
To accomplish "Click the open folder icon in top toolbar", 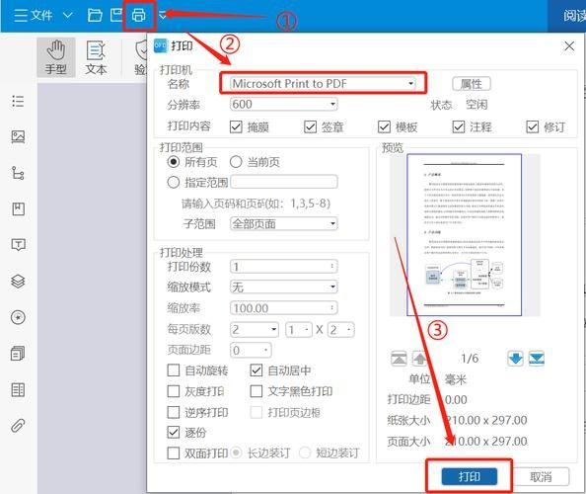I will tap(95, 16).
